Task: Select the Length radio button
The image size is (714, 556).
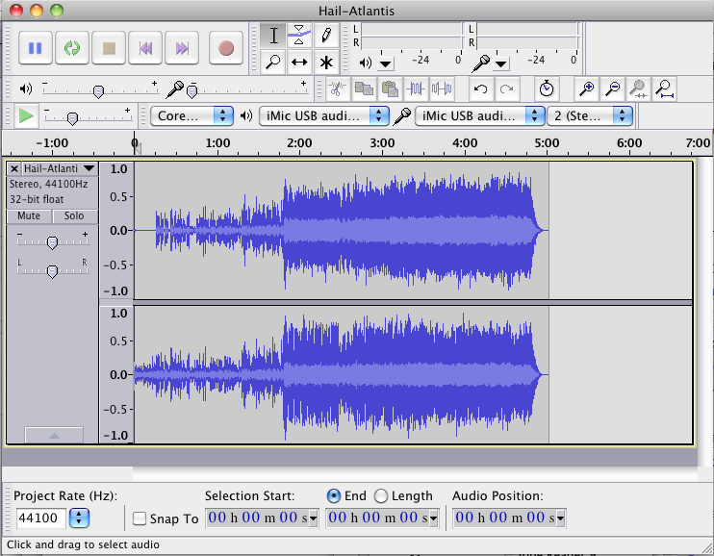Action: (381, 496)
